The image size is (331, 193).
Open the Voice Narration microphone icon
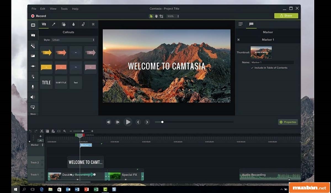[x=33, y=87]
